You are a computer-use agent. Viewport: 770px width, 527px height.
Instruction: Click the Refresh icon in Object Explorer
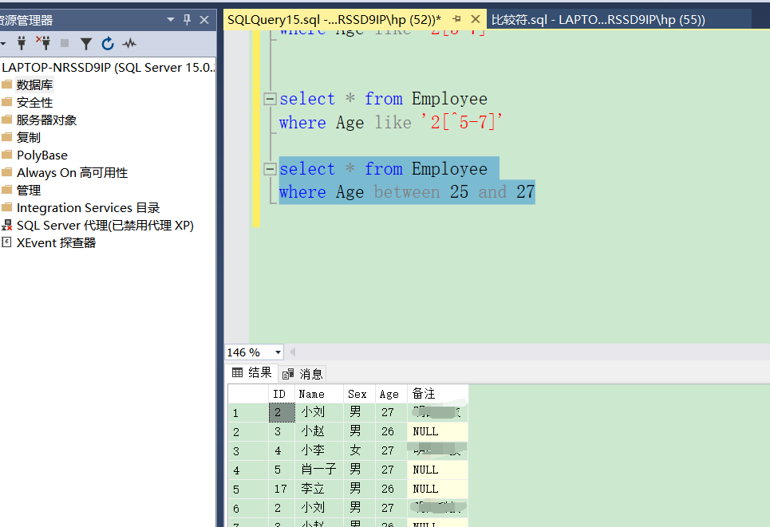(x=108, y=44)
